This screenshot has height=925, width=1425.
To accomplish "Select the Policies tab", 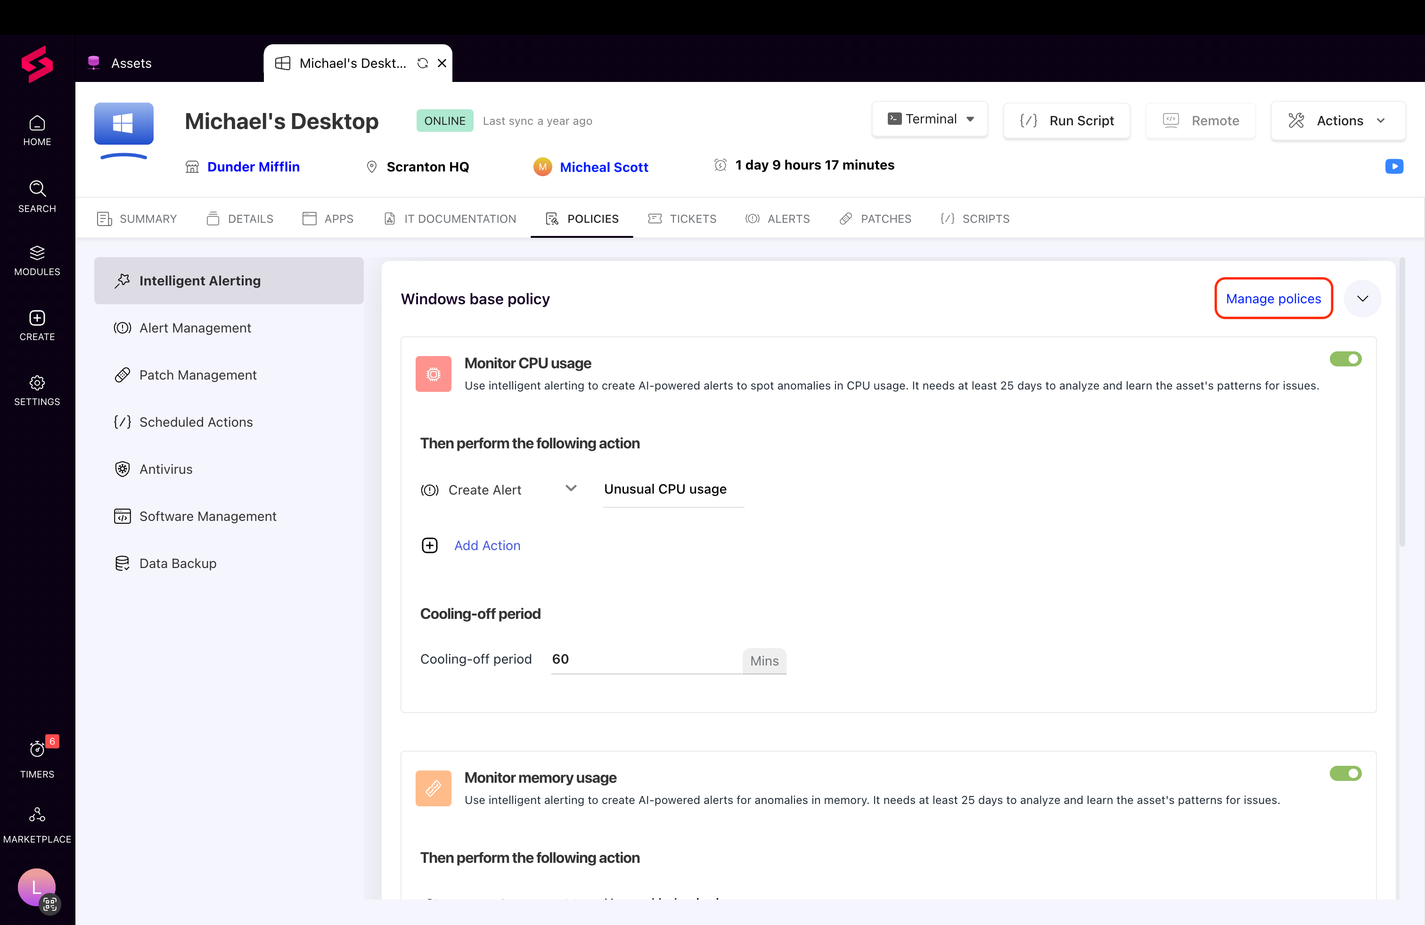I will pyautogui.click(x=582, y=219).
